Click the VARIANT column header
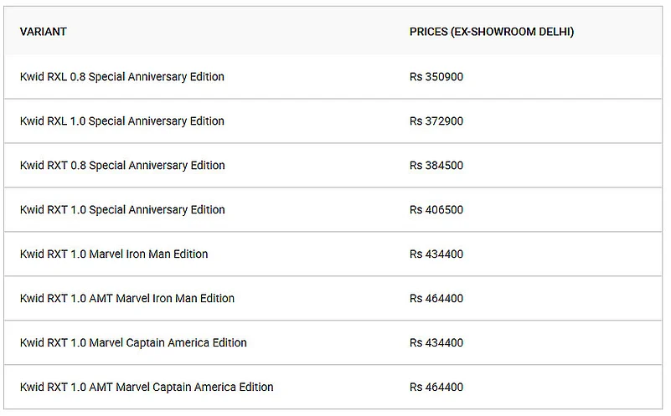This screenshot has width=671, height=416. coord(43,32)
